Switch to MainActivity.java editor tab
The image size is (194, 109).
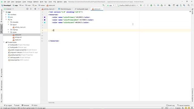(x=65, y=9)
